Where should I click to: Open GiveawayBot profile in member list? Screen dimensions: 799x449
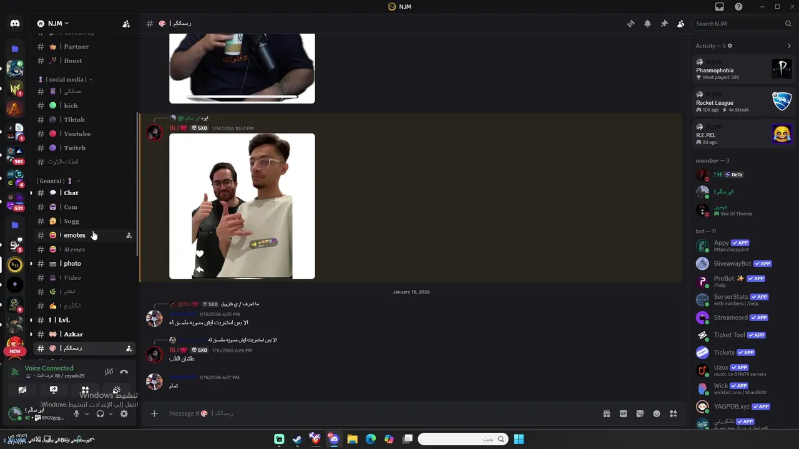(743, 263)
